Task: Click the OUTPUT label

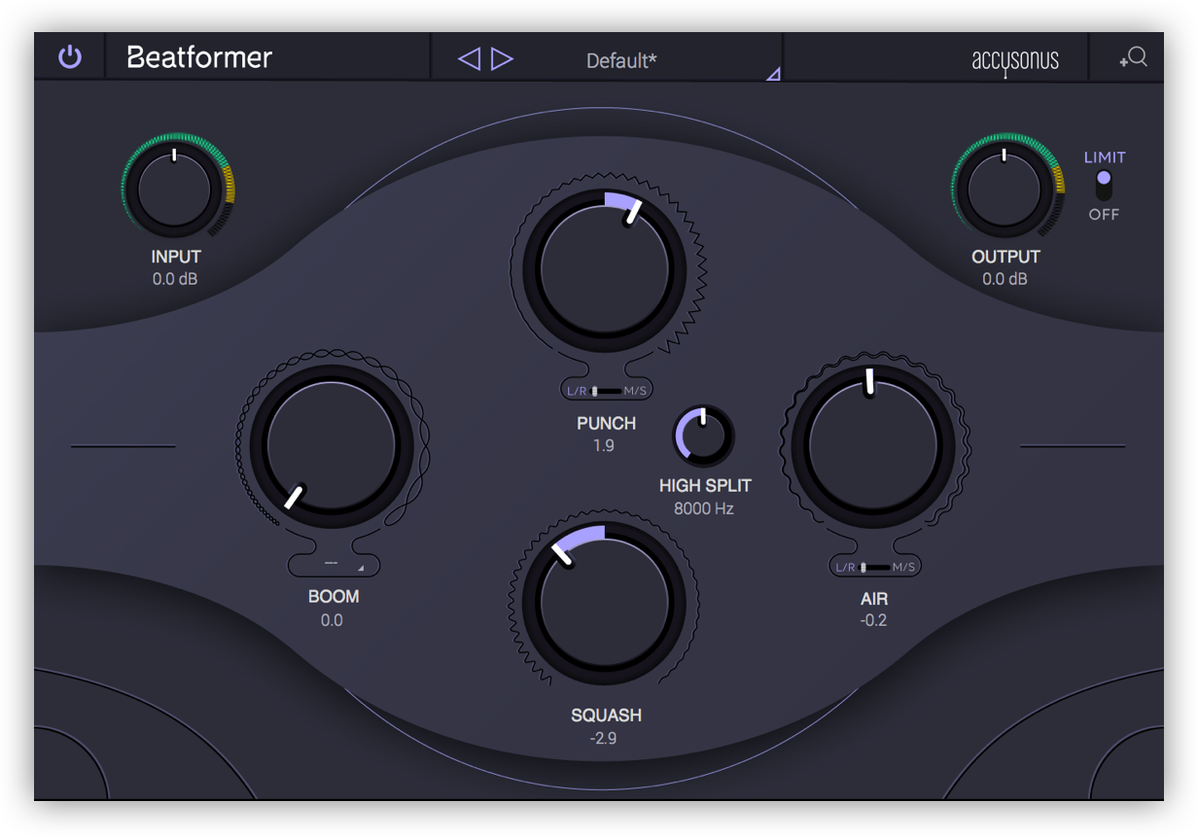Action: [x=1005, y=257]
